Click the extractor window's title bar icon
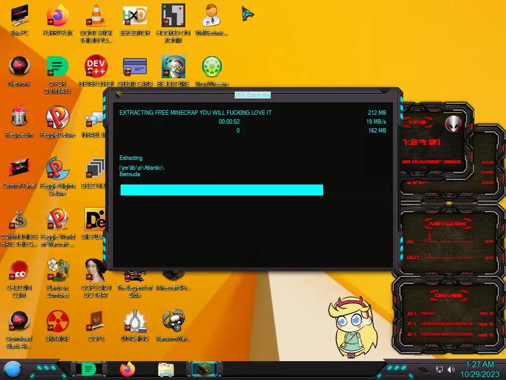The width and height of the screenshot is (506, 380). [119, 95]
